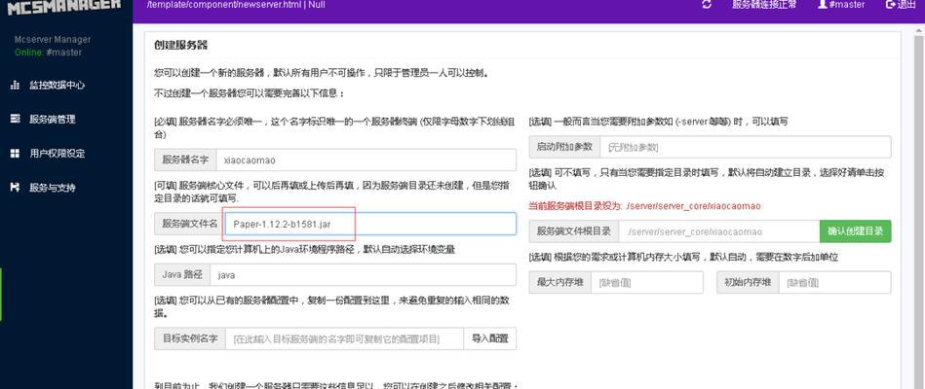Viewport: 925px width, 389px height.
Task: Click the 启动附加参数 field label
Action: (x=564, y=147)
